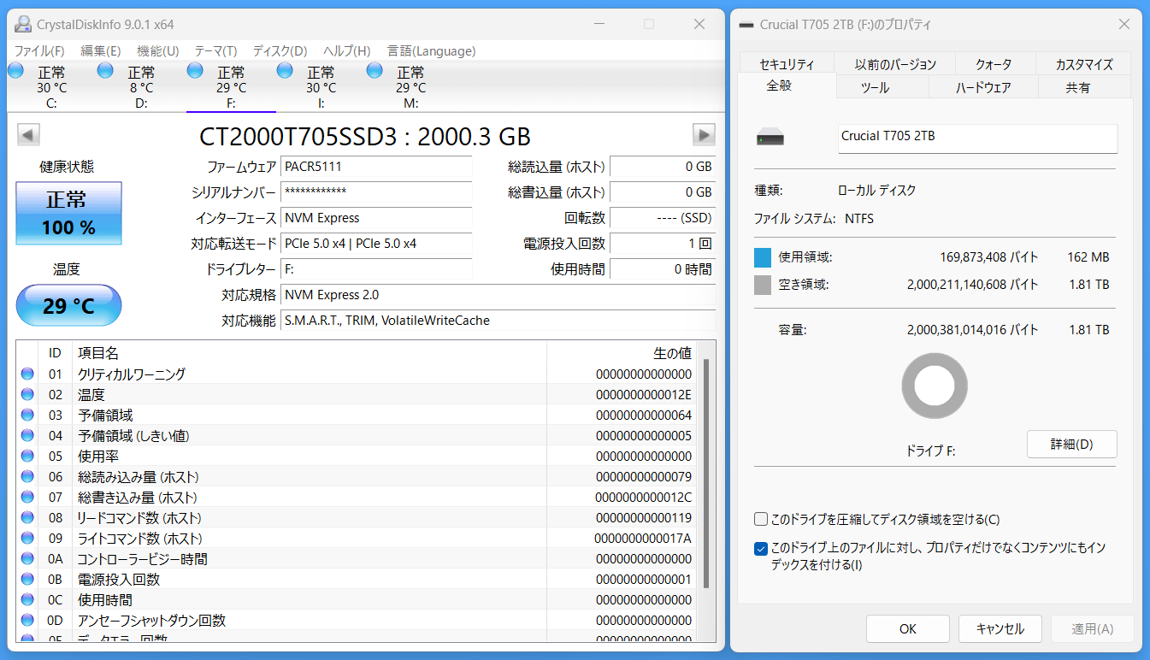Click status orb for 使用率 row
Image resolution: width=1150 pixels, height=660 pixels.
click(x=27, y=456)
